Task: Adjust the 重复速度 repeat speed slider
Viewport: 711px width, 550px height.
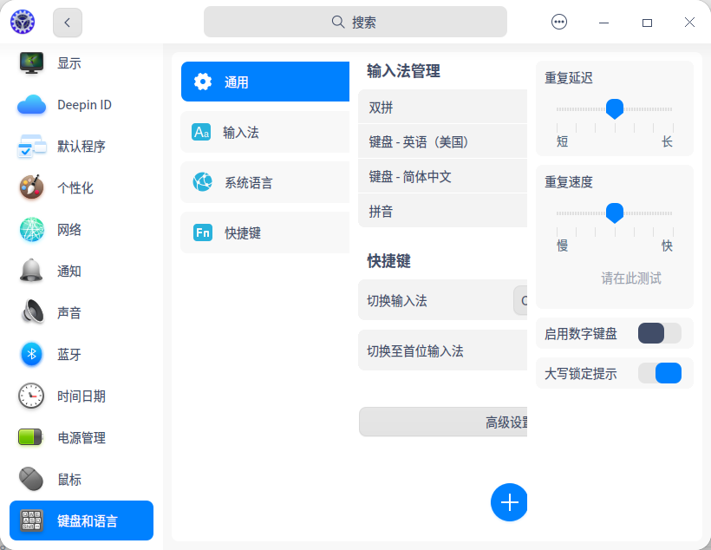Action: click(615, 213)
